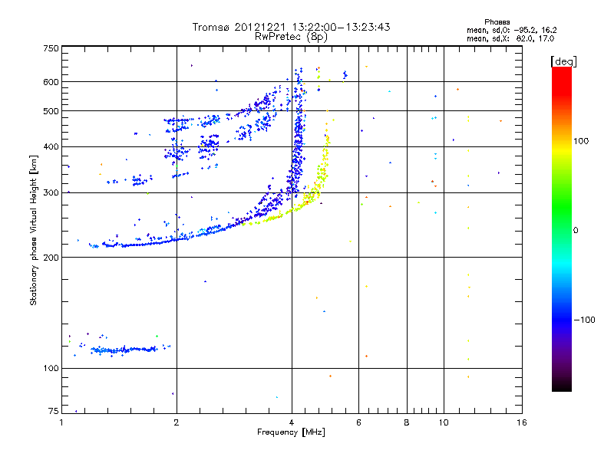614x460 pixels.
Task: Click the colorbar tick label '0'
Action: tap(576, 230)
